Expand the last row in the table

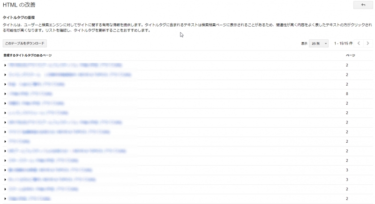pos(5,199)
